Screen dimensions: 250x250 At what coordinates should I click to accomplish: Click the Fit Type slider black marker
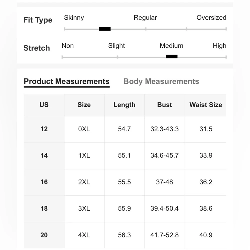105,29
